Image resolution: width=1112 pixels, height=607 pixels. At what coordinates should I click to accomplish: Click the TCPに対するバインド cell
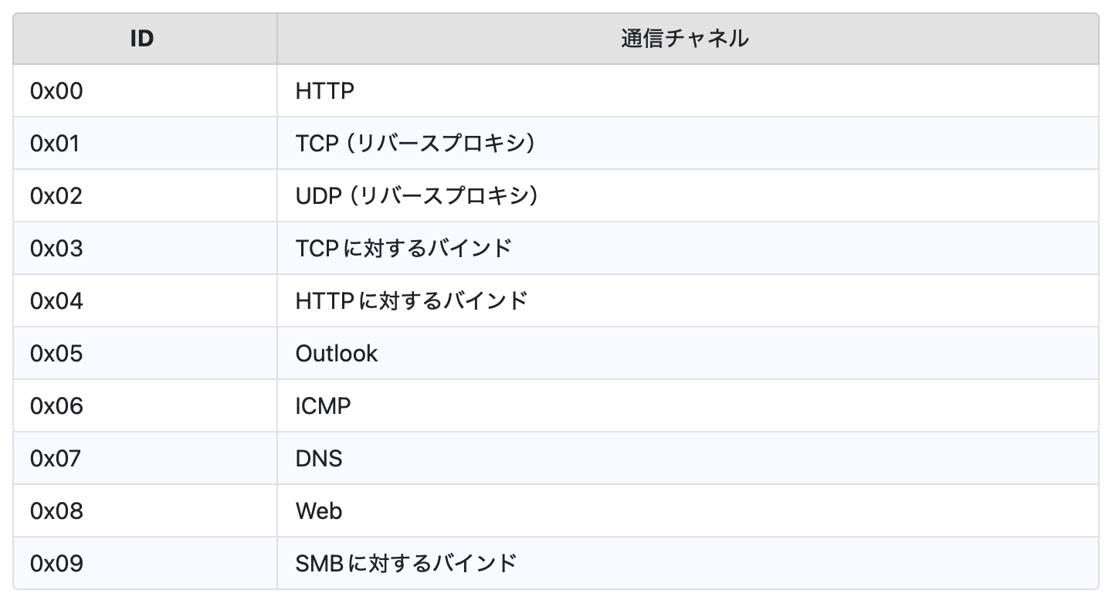(404, 249)
